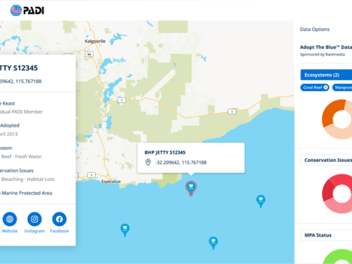Remove the Coral Reef filter chip
Viewport: 352px width, 264px height.
point(325,87)
